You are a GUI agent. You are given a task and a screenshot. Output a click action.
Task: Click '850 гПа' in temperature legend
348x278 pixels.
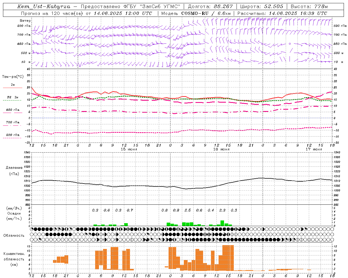(x=13, y=110)
